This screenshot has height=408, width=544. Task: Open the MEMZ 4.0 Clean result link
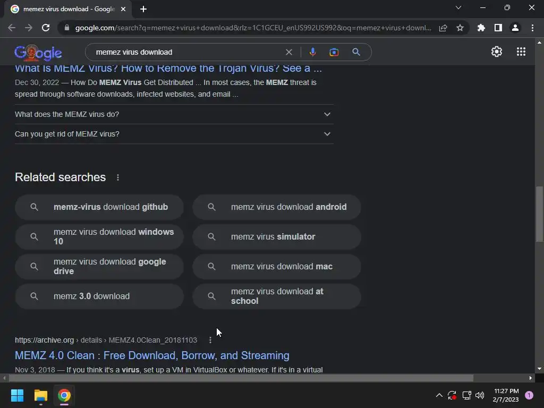tap(152, 355)
